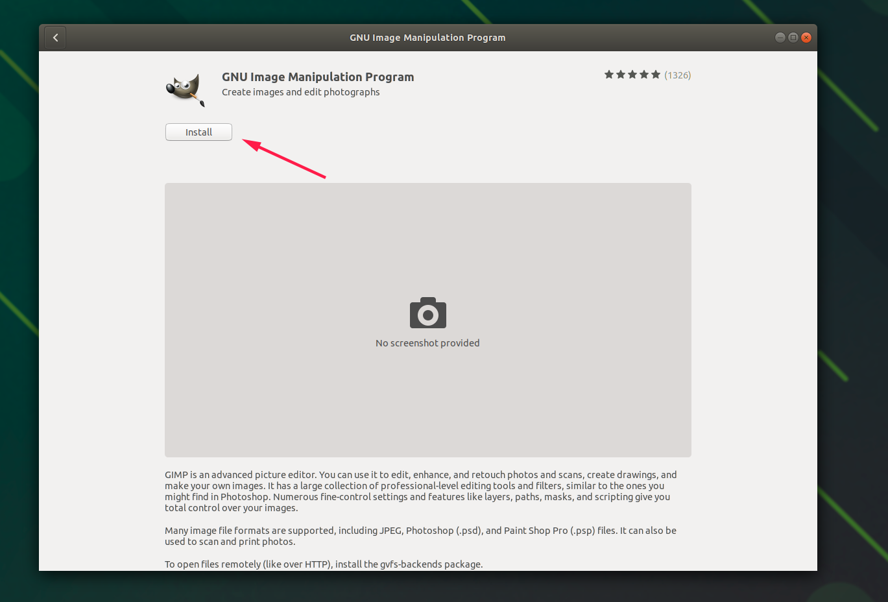
Task: Click the bold GNU Image Manipulation Program heading
Action: pyautogui.click(x=318, y=77)
